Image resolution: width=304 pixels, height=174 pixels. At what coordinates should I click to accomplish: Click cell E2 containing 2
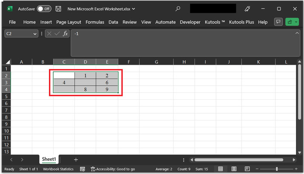(107, 76)
